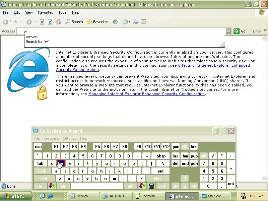Select the 'winver' autocomplete suggestion
Image resolution: width=268 pixels, height=201 pixels.
(x=31, y=37)
